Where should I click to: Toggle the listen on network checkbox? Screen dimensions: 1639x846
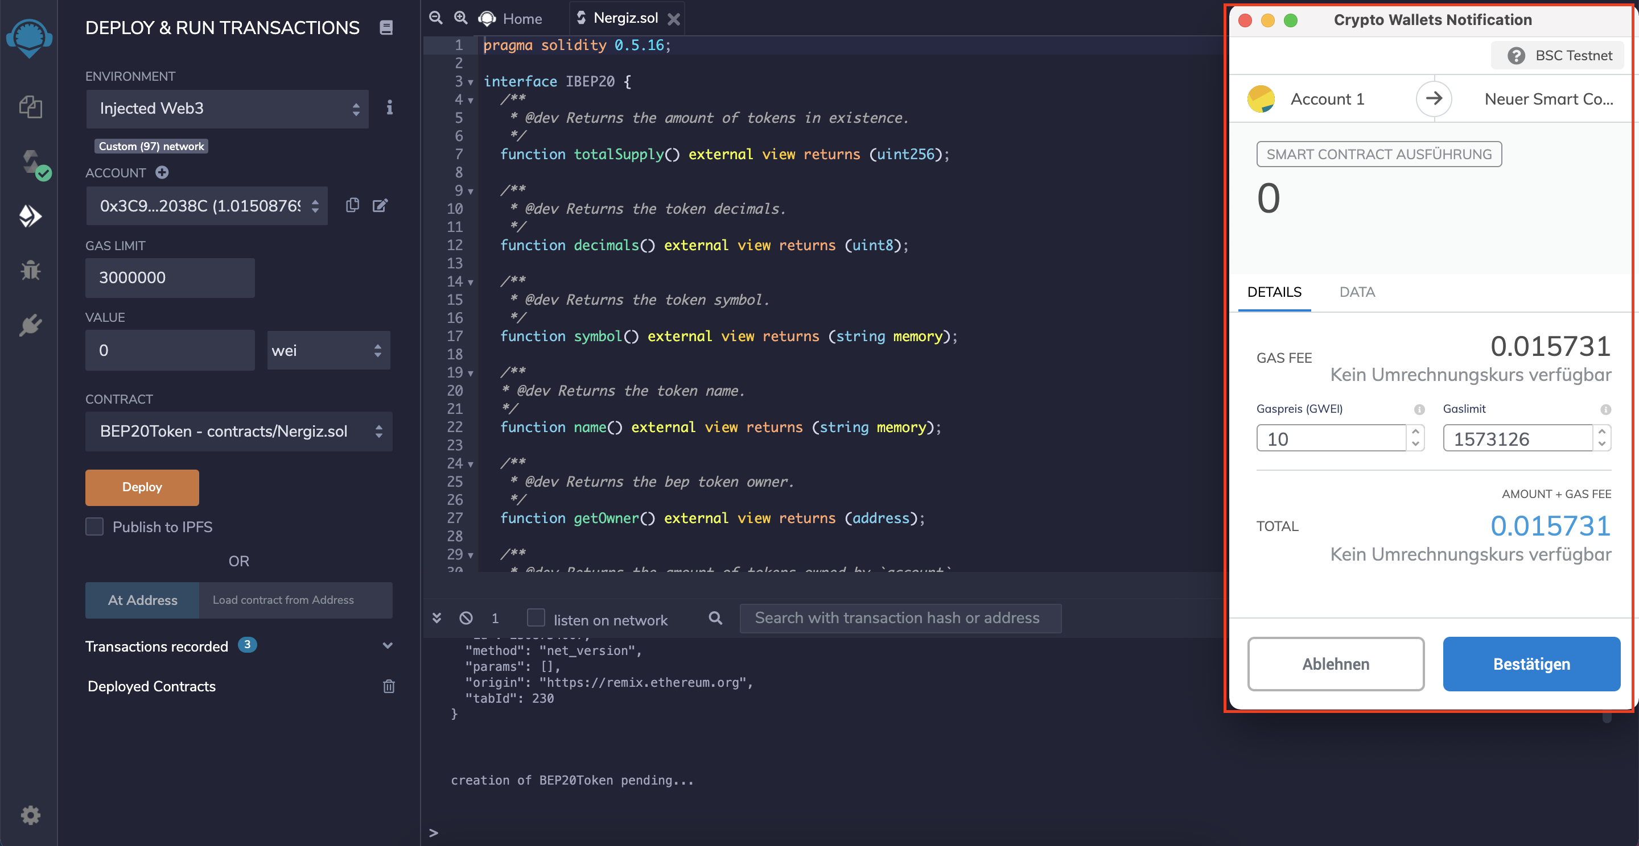[536, 619]
